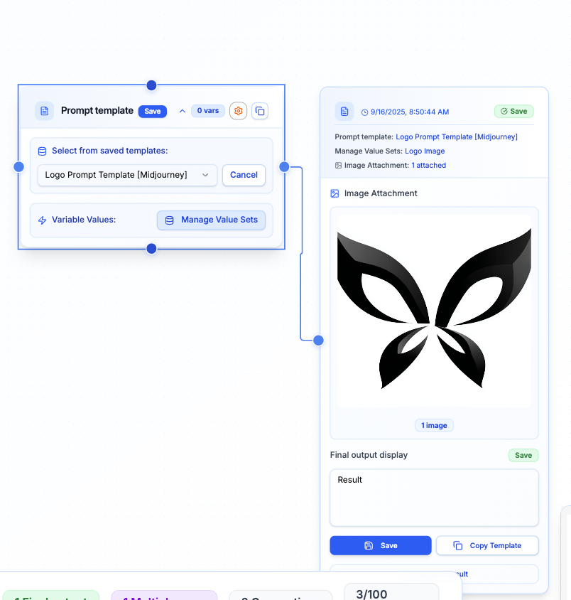The width and height of the screenshot is (571, 600).
Task: Click the bottom connection handle of Prompt template node
Action: coord(151,249)
